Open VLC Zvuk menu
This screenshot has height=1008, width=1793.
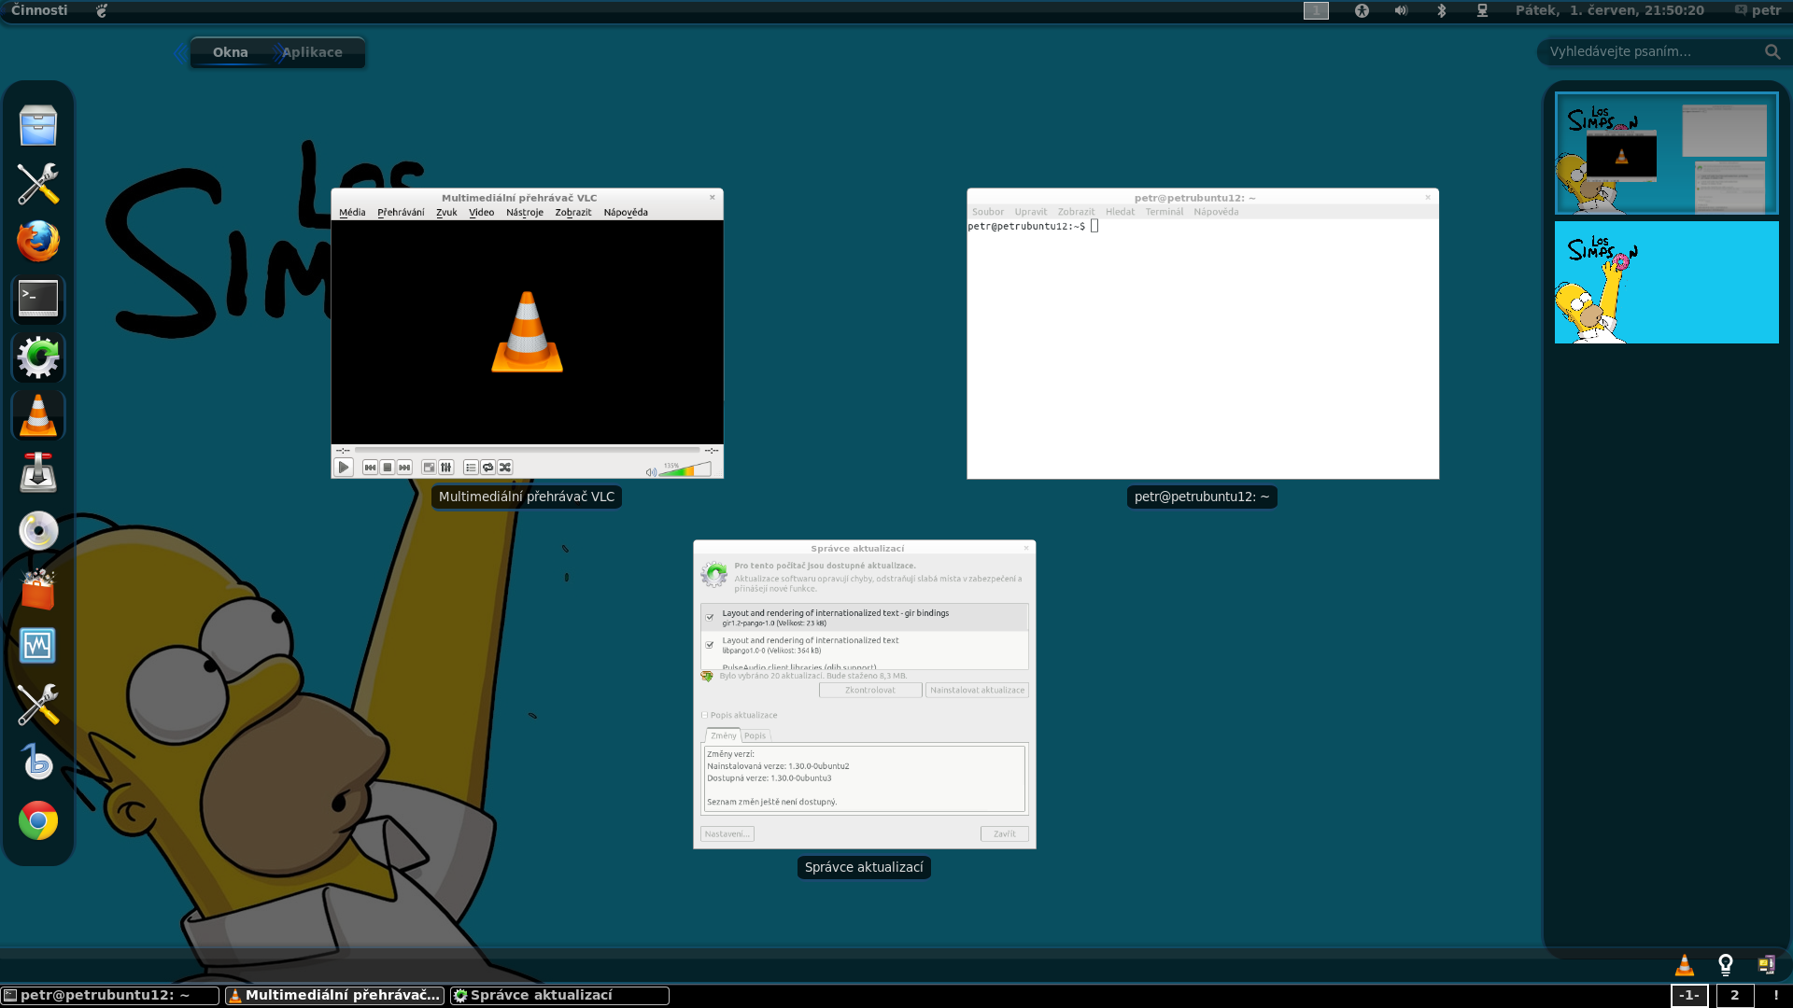(446, 212)
